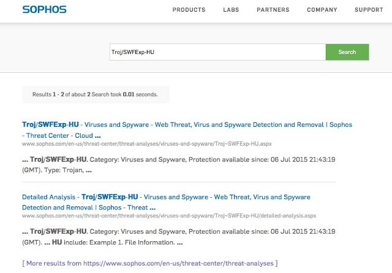This screenshot has width=392, height=273.
Task: Open the Company menu
Action: (322, 10)
